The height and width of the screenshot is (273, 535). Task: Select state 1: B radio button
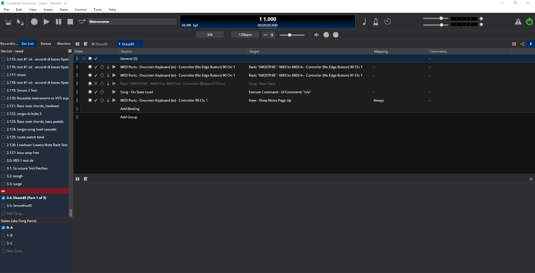3,235
